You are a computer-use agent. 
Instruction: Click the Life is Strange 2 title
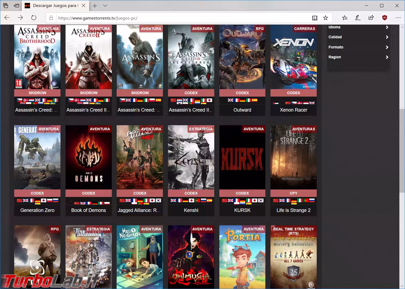pos(293,210)
